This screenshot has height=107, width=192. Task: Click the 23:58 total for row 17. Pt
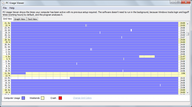(x=182, y=88)
